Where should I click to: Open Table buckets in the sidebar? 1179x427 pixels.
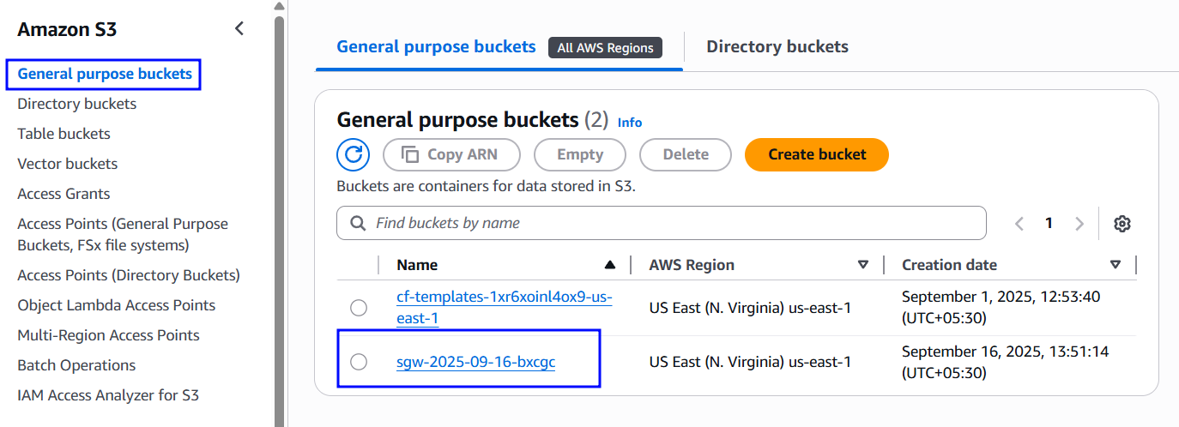[x=63, y=134]
